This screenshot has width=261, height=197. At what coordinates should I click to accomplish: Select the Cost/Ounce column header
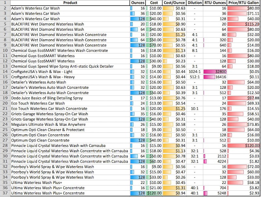[174, 3]
